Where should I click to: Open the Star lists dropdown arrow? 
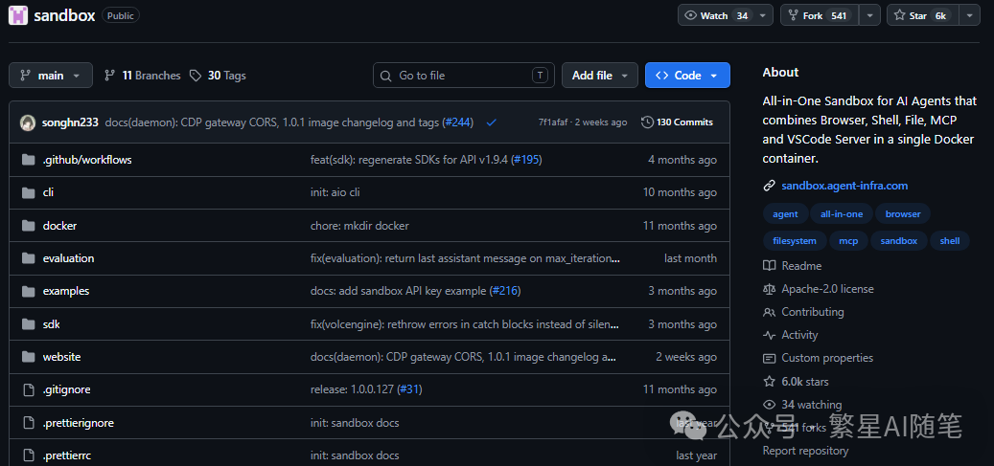click(x=969, y=16)
